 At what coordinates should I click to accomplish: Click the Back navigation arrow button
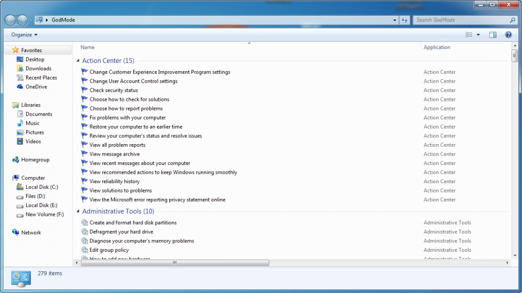(x=10, y=20)
